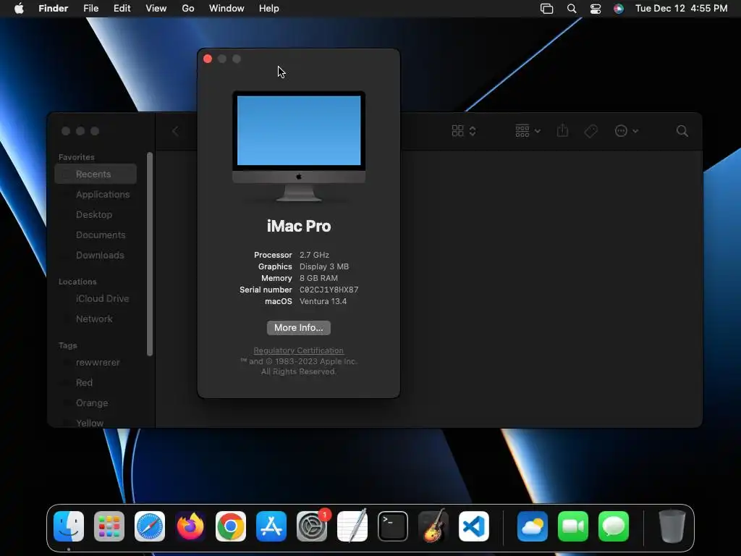Open Control Center in menu bar
The image size is (741, 556).
(x=596, y=9)
